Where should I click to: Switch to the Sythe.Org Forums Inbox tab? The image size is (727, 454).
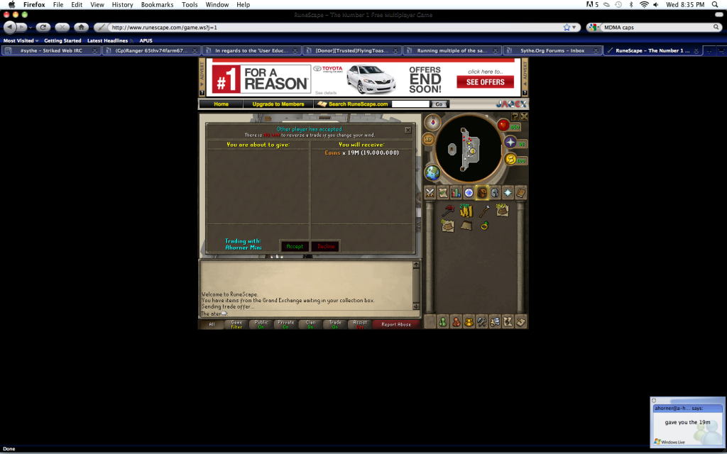pyautogui.click(x=552, y=50)
